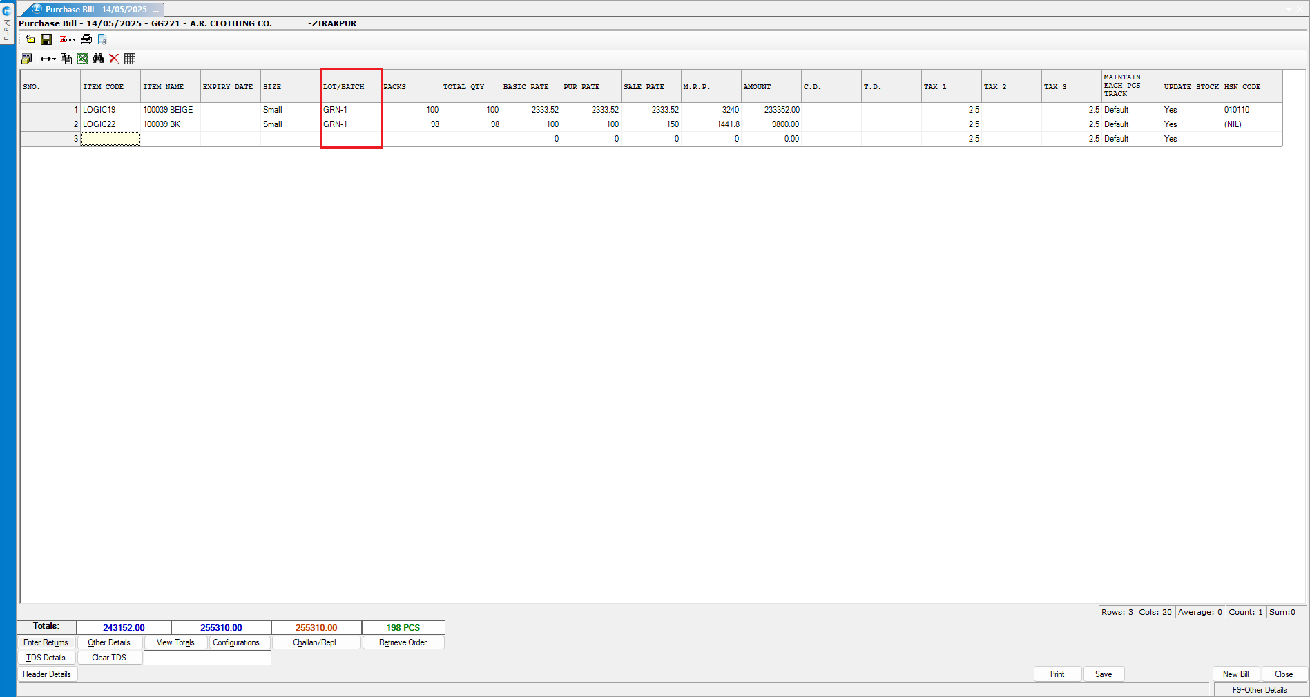Click the Retrieve Order button
This screenshot has width=1310, height=697.
tap(403, 642)
